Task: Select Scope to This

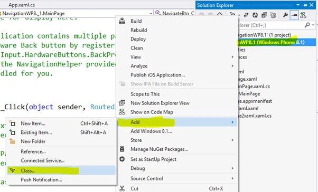Action: (176, 94)
